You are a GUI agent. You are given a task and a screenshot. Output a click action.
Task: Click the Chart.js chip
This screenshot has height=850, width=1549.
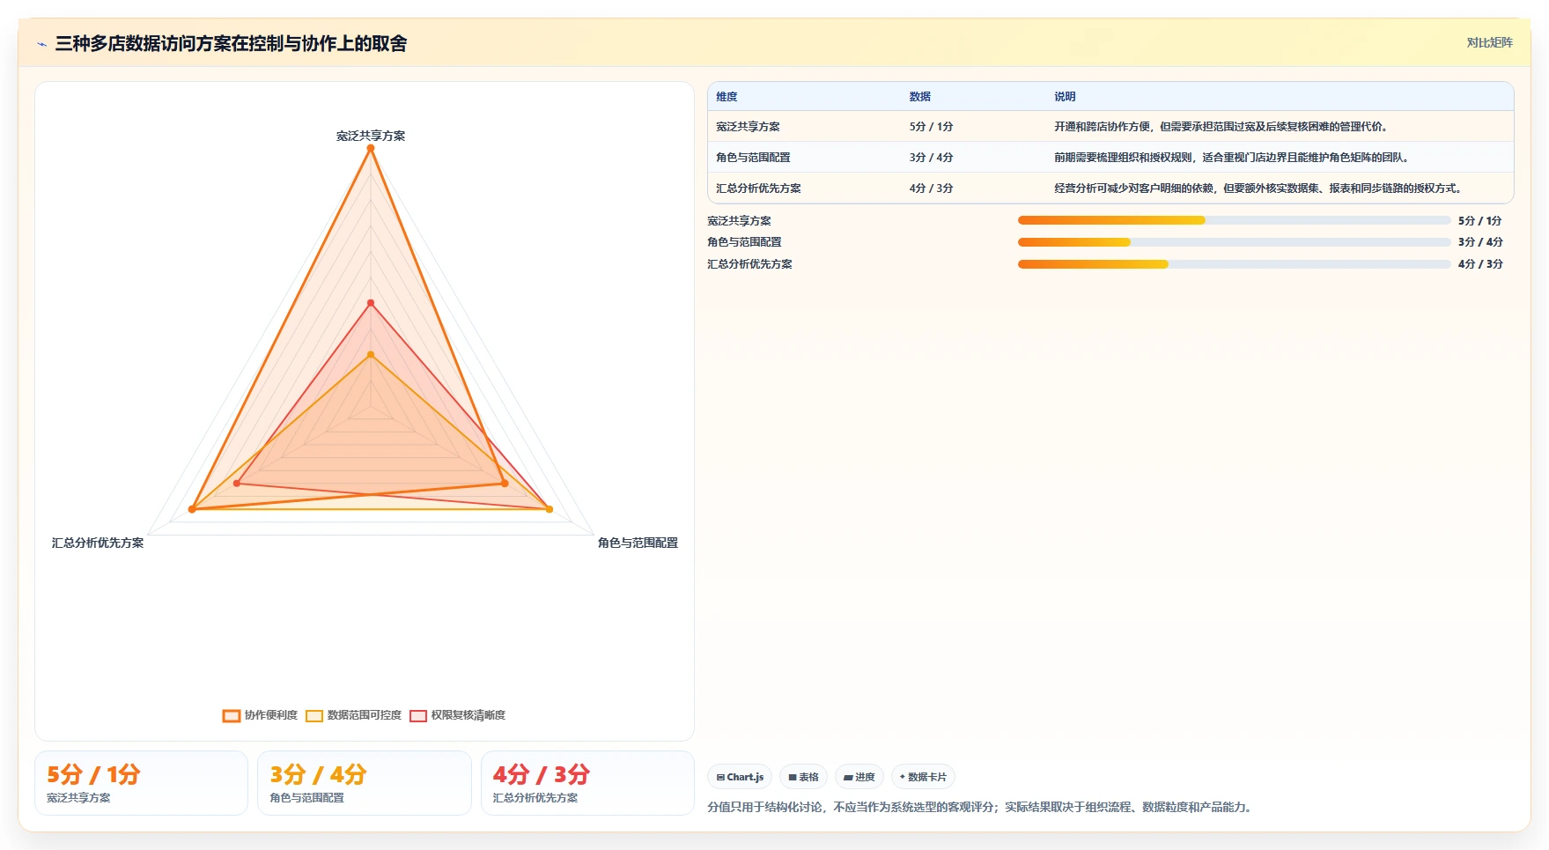pyautogui.click(x=740, y=777)
